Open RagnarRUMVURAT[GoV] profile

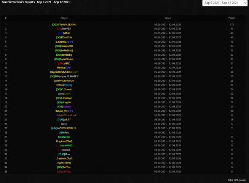tap(64, 72)
